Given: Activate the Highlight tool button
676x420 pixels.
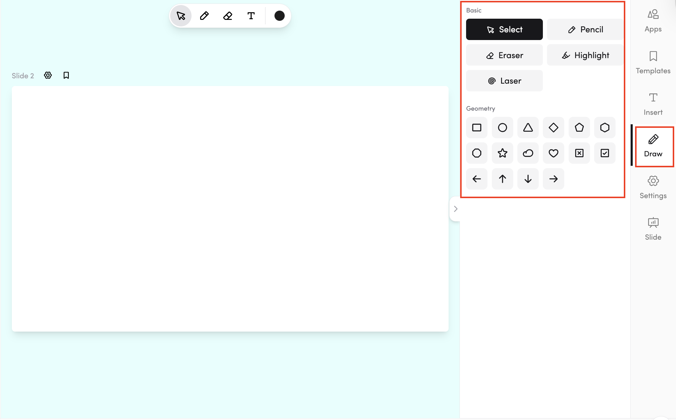Looking at the screenshot, I should click(x=585, y=55).
